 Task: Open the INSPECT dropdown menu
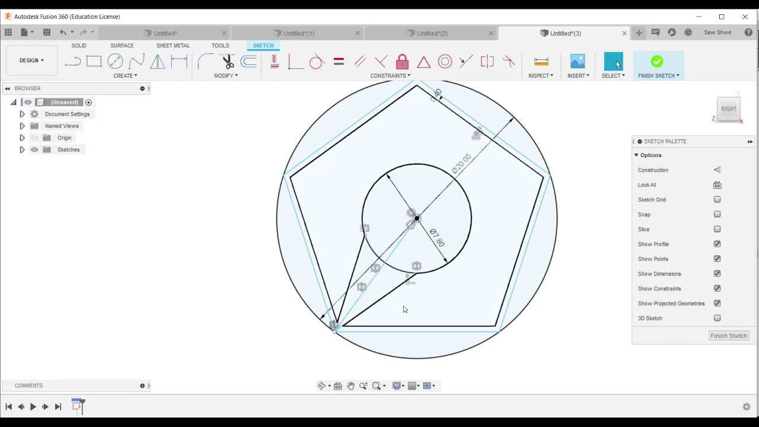point(541,76)
